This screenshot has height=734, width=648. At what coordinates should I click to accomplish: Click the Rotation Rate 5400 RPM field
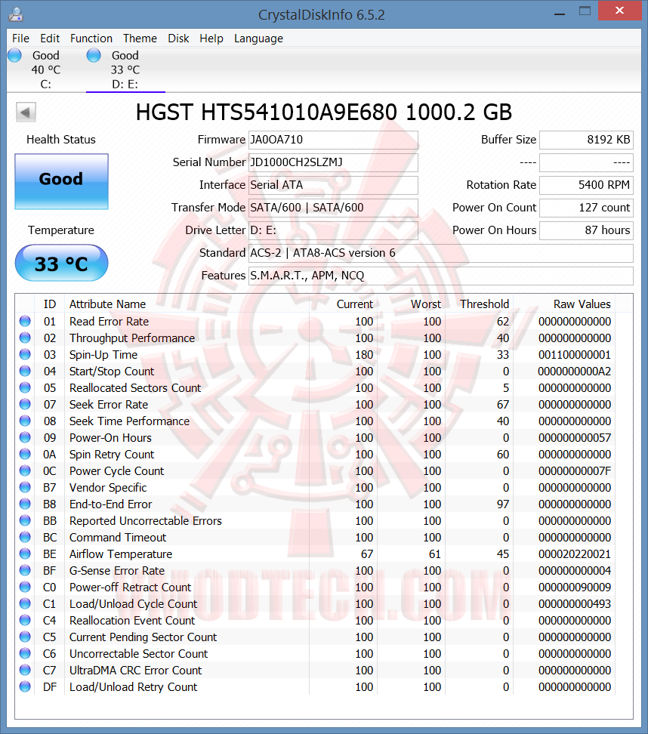tap(586, 185)
